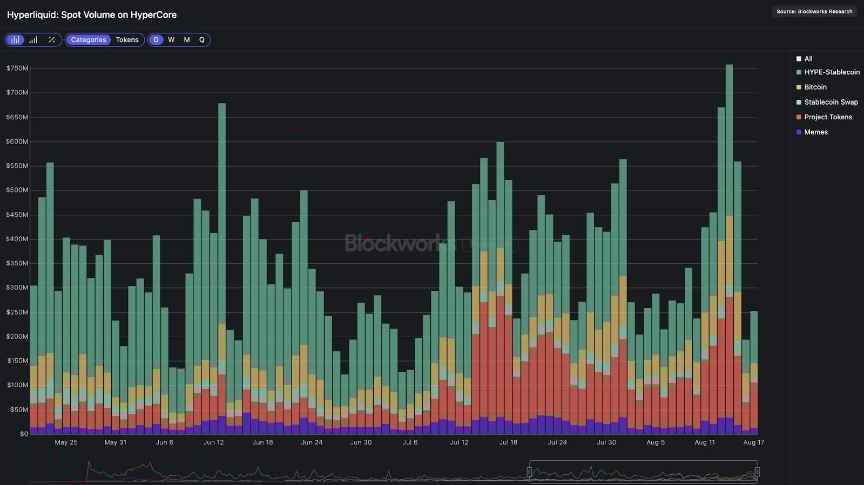Select the stacked bar chart view icon
The height and width of the screenshot is (485, 864).
click(x=16, y=40)
